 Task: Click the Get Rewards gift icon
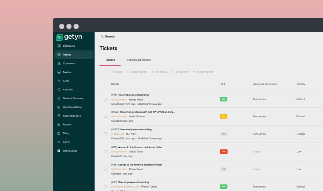59,151
